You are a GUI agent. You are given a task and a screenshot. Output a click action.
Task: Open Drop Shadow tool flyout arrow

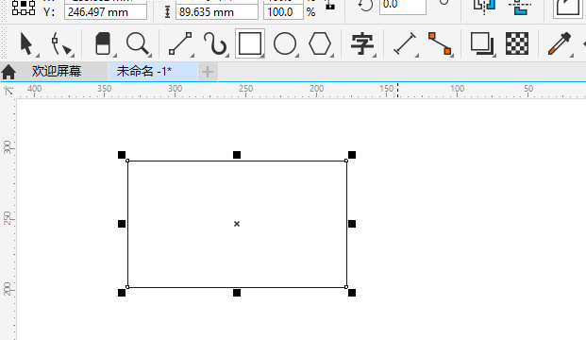pyautogui.click(x=494, y=56)
